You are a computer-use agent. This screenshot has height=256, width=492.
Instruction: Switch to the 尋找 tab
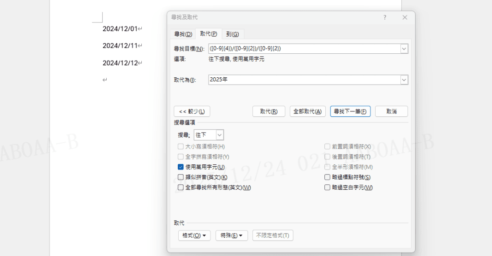(183, 34)
